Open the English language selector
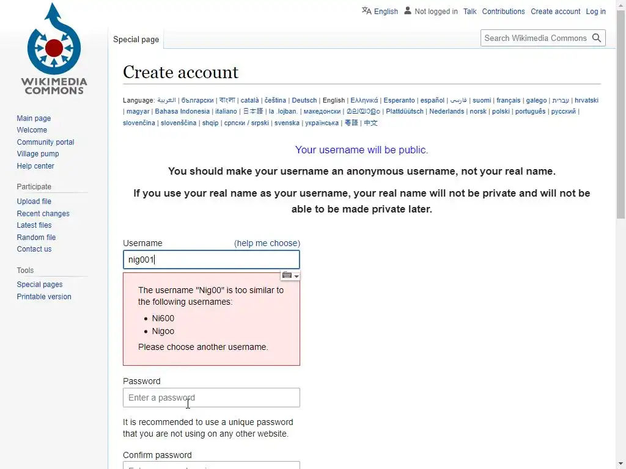Viewport: 626px width, 469px height. (386, 12)
